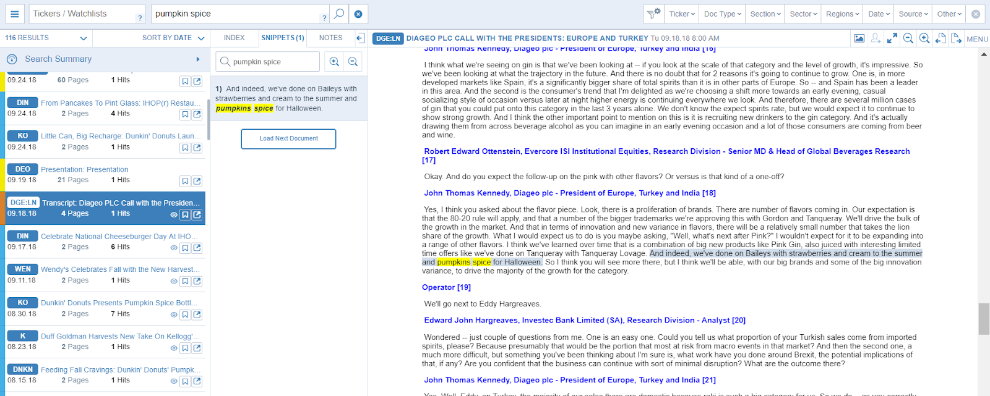Zoom in snippets with plus magnifier icon
Image resolution: width=990 pixels, height=396 pixels.
334,62
